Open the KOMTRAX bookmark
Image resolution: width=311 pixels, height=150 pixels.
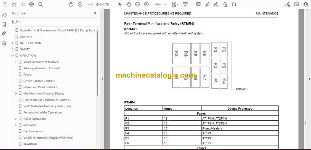[x=30, y=144]
